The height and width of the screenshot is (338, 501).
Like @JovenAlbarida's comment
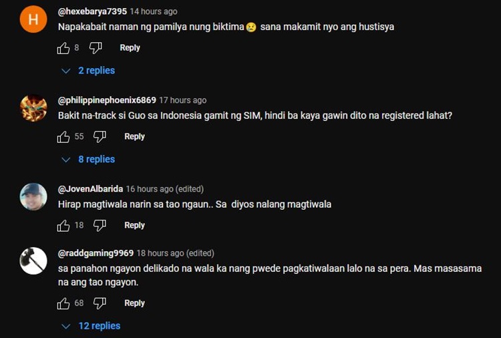click(63, 226)
